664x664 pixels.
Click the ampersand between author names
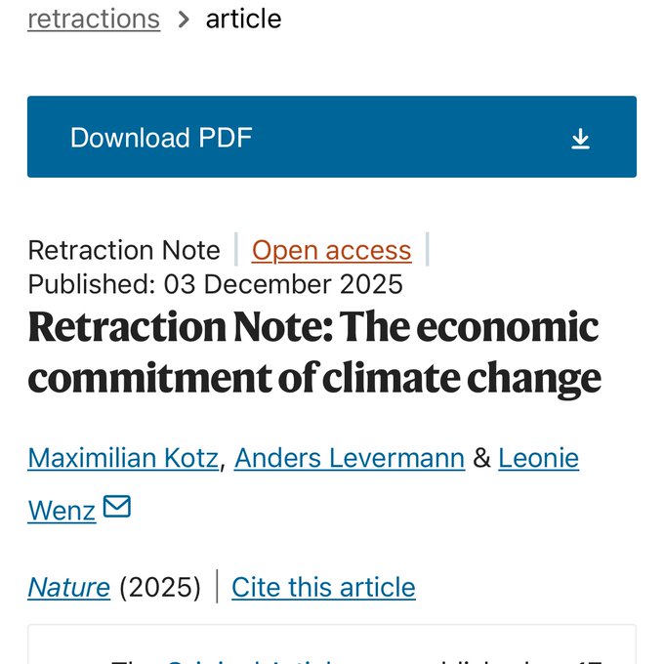pyautogui.click(x=481, y=457)
